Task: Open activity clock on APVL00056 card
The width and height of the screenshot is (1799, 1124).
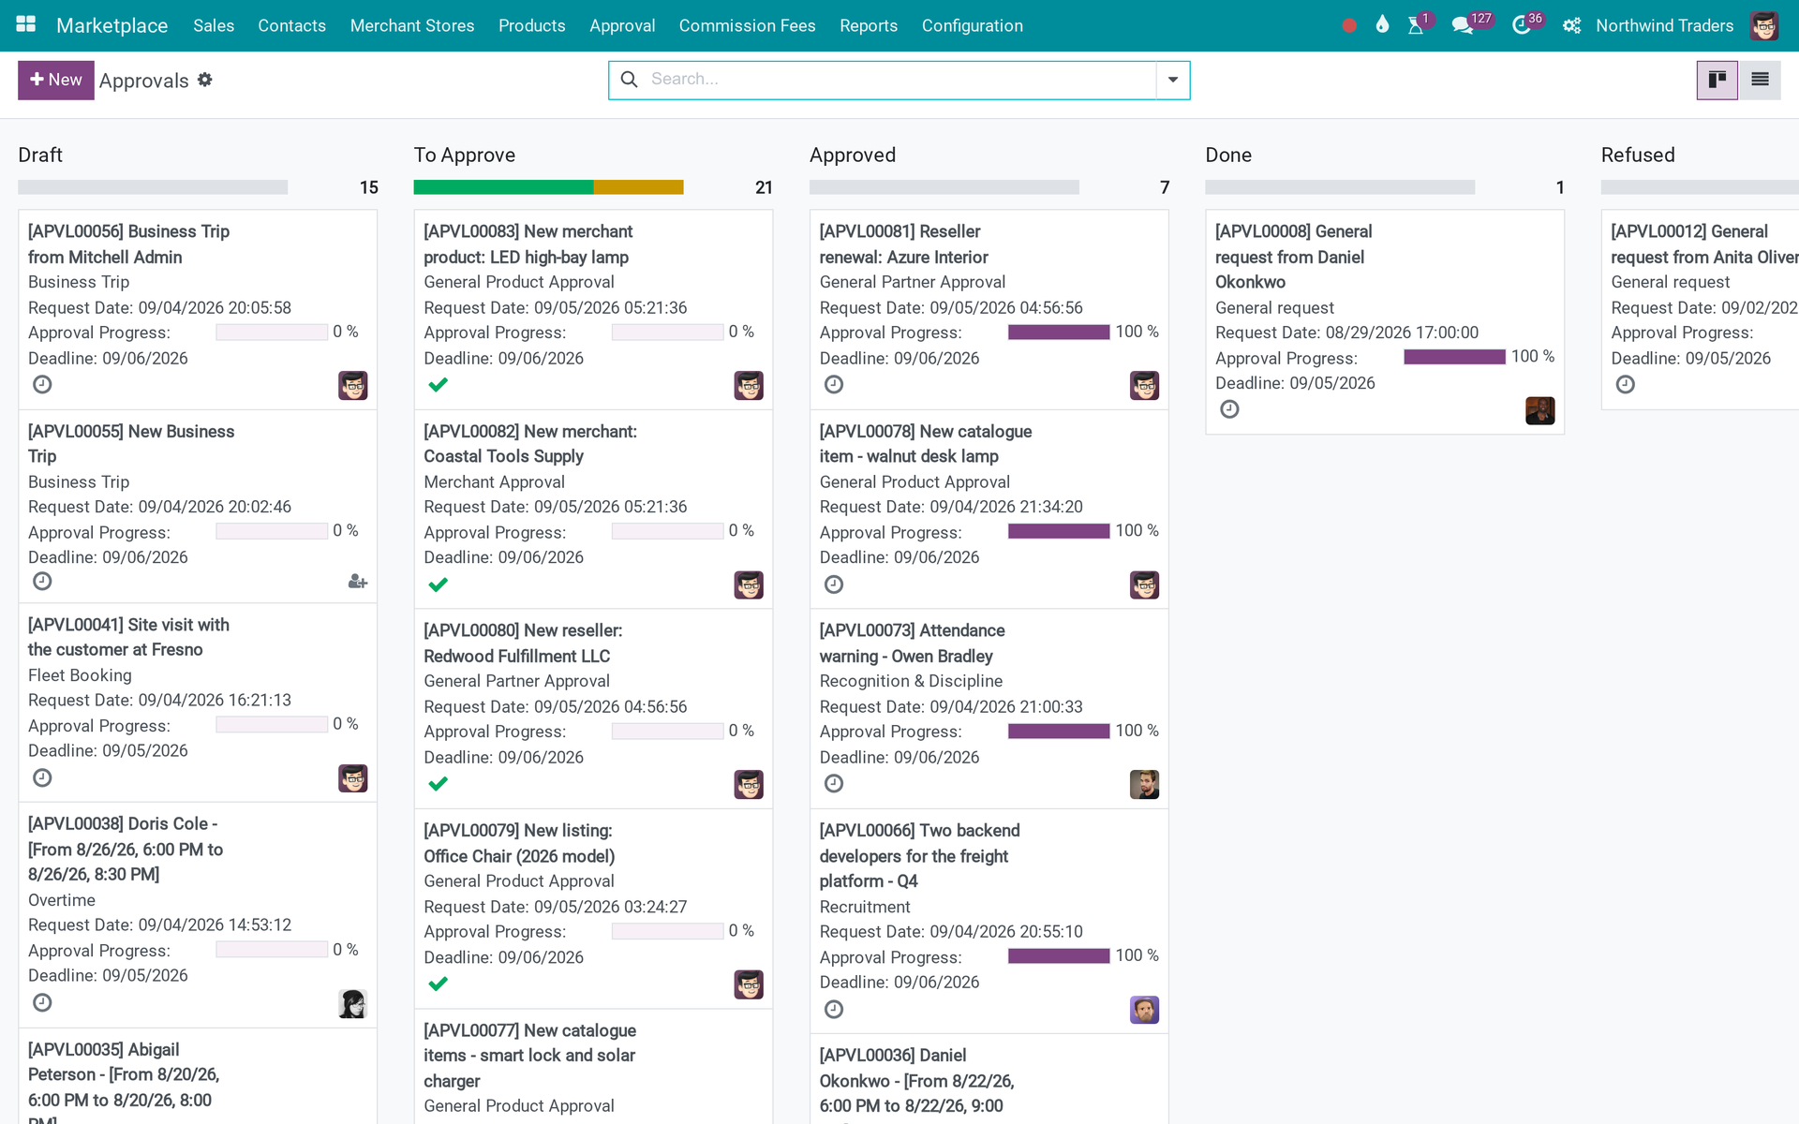Action: [42, 384]
